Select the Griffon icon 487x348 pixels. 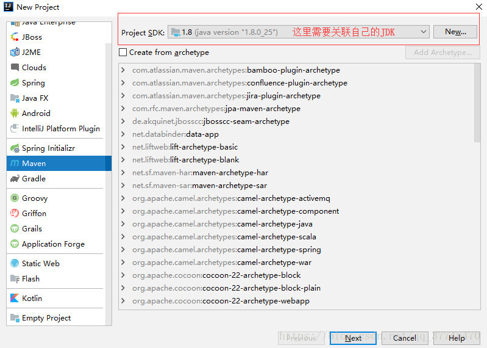coord(14,213)
